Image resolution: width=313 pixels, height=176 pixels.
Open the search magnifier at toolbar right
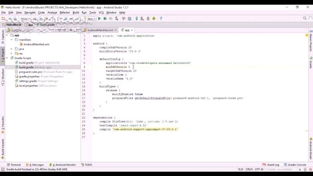click(x=305, y=18)
